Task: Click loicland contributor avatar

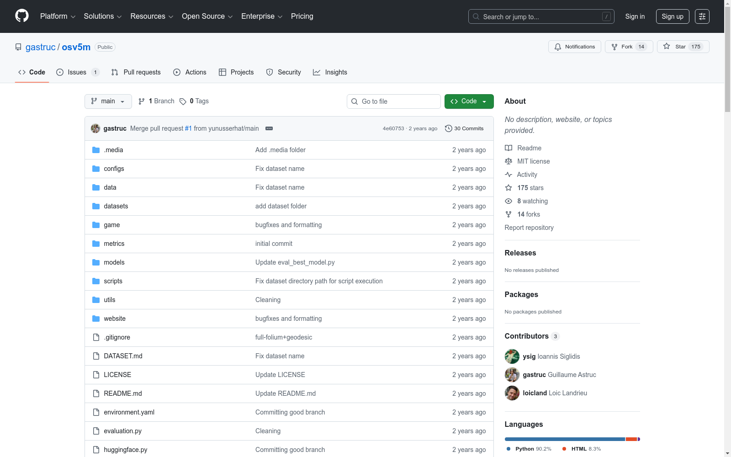Action: pyautogui.click(x=512, y=393)
